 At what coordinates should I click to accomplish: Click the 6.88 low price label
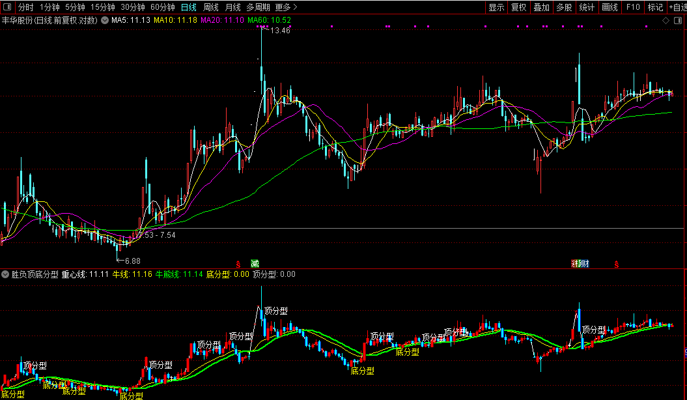click(132, 261)
